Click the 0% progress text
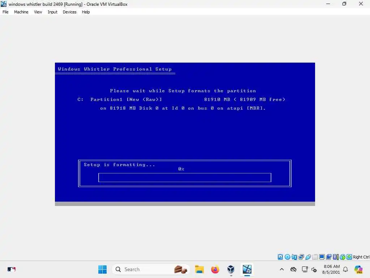The width and height of the screenshot is (370, 278). tap(181, 169)
